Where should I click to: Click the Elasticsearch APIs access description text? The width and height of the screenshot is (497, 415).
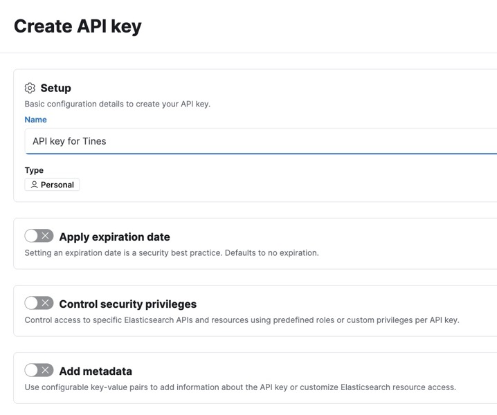[x=242, y=320]
